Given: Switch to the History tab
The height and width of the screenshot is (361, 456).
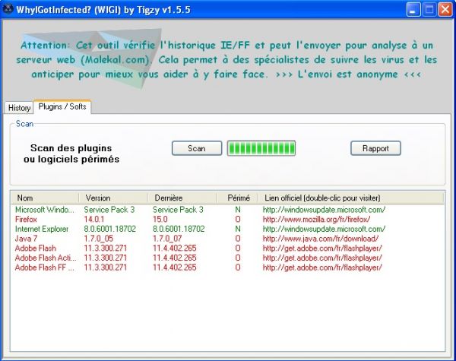Looking at the screenshot, I should pyautogui.click(x=19, y=108).
